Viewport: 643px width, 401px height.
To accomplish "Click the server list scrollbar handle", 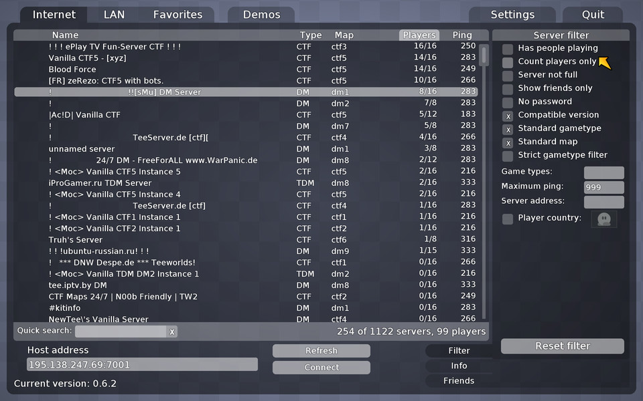I will (484, 55).
